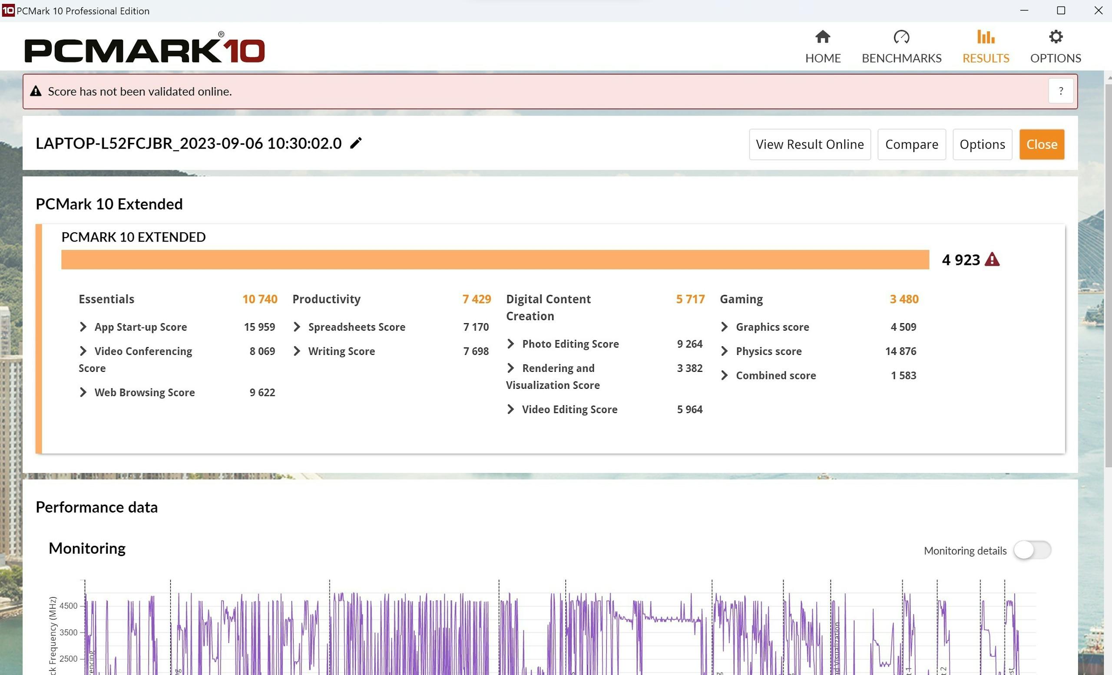The height and width of the screenshot is (675, 1112).
Task: Enable the Monitoring details toggle
Action: click(x=1032, y=550)
